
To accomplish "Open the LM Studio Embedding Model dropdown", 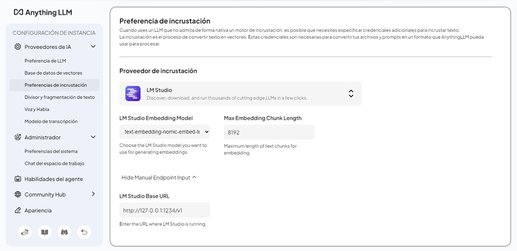I will coord(164,132).
